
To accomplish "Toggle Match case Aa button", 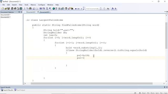I will 108,9.
